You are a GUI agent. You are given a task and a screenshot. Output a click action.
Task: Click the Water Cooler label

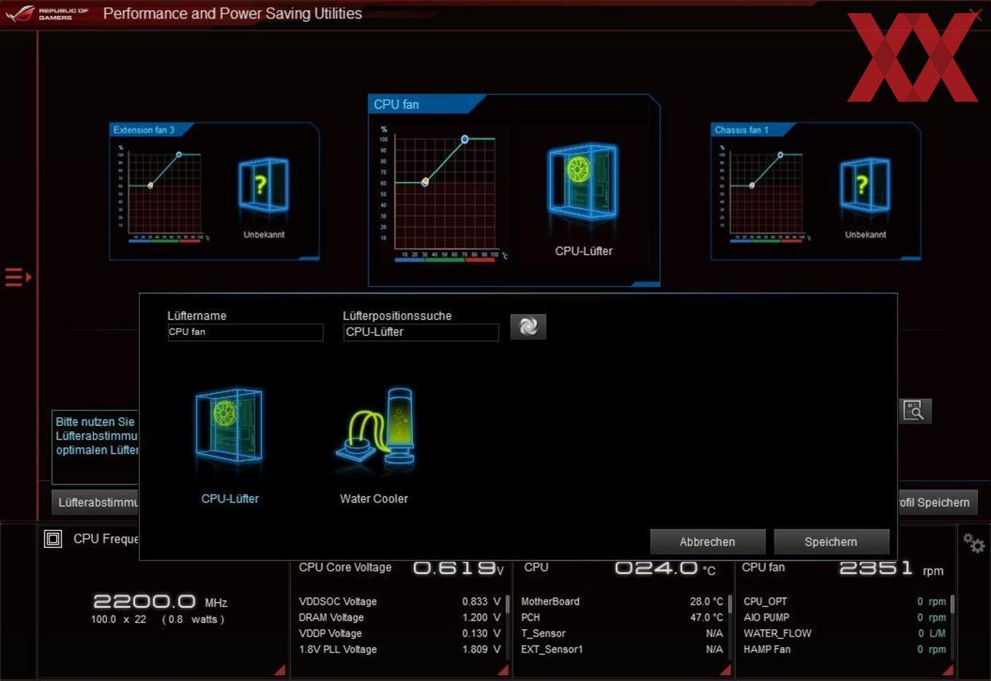click(374, 499)
